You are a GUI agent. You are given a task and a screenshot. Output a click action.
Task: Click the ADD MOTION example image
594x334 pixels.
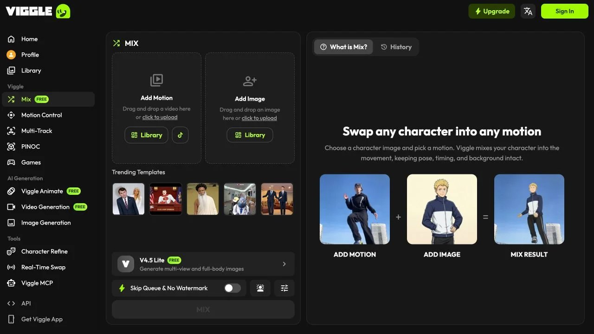(355, 209)
